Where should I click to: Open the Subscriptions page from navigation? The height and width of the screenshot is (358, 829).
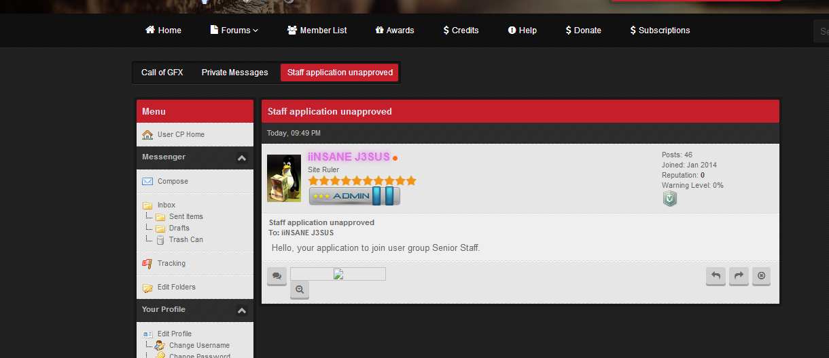tap(660, 31)
